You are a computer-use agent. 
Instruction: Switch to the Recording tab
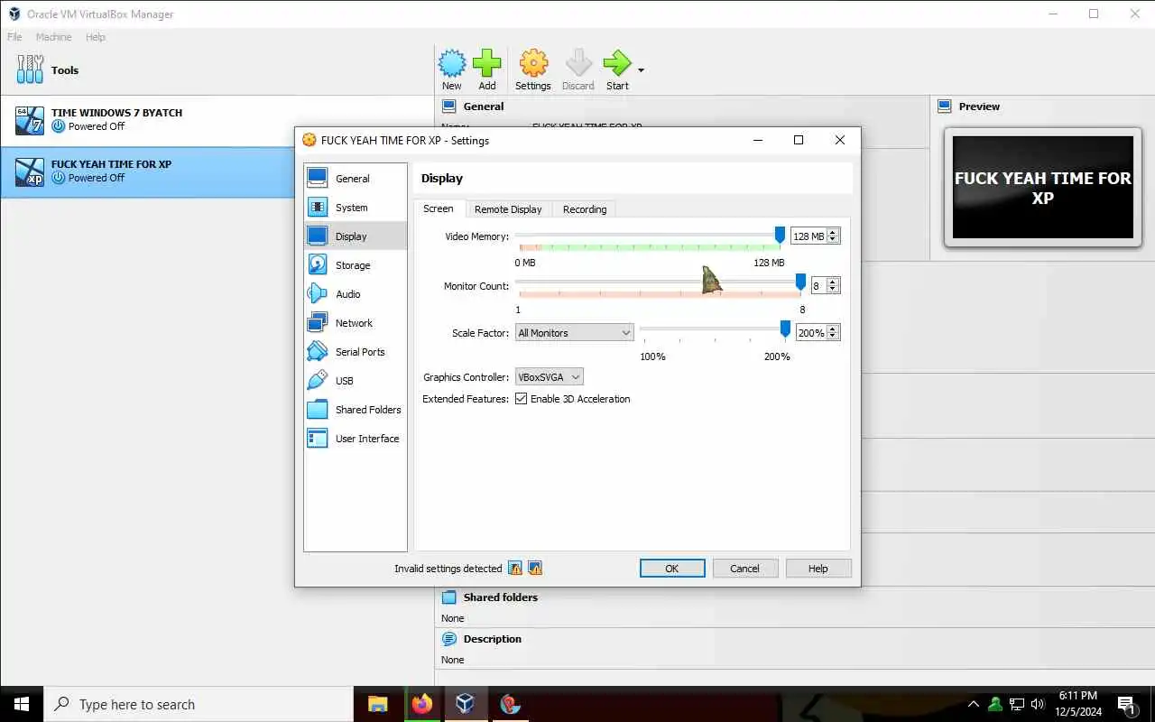point(585,209)
